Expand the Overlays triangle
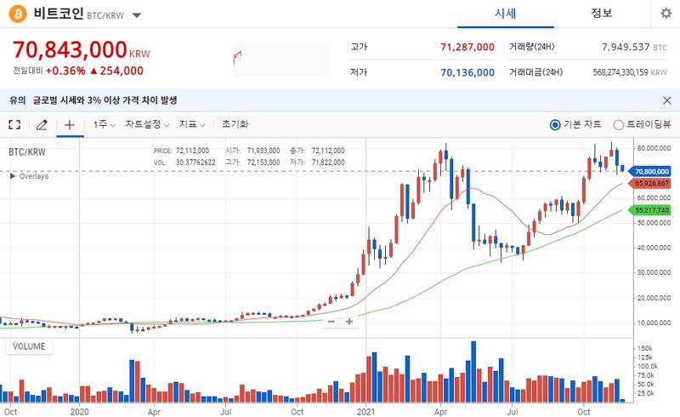Viewport: 680px width, 417px height. [x=13, y=176]
